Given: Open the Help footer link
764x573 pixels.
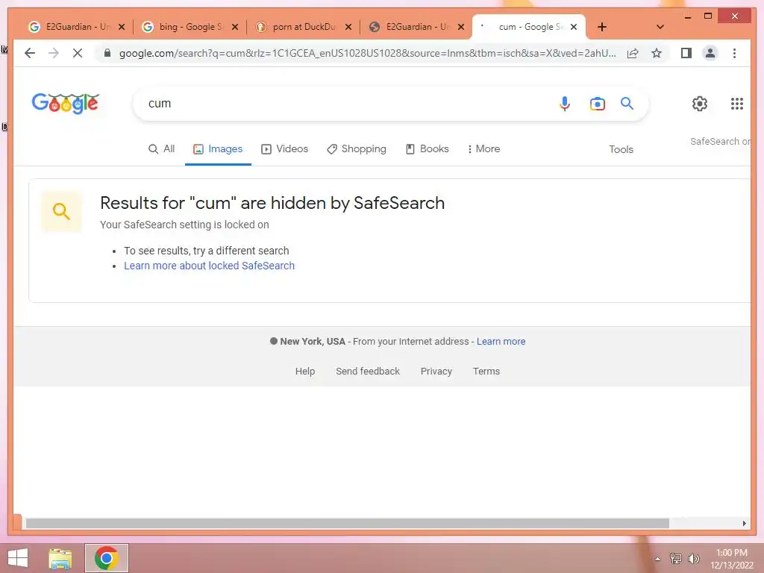Looking at the screenshot, I should tap(305, 372).
